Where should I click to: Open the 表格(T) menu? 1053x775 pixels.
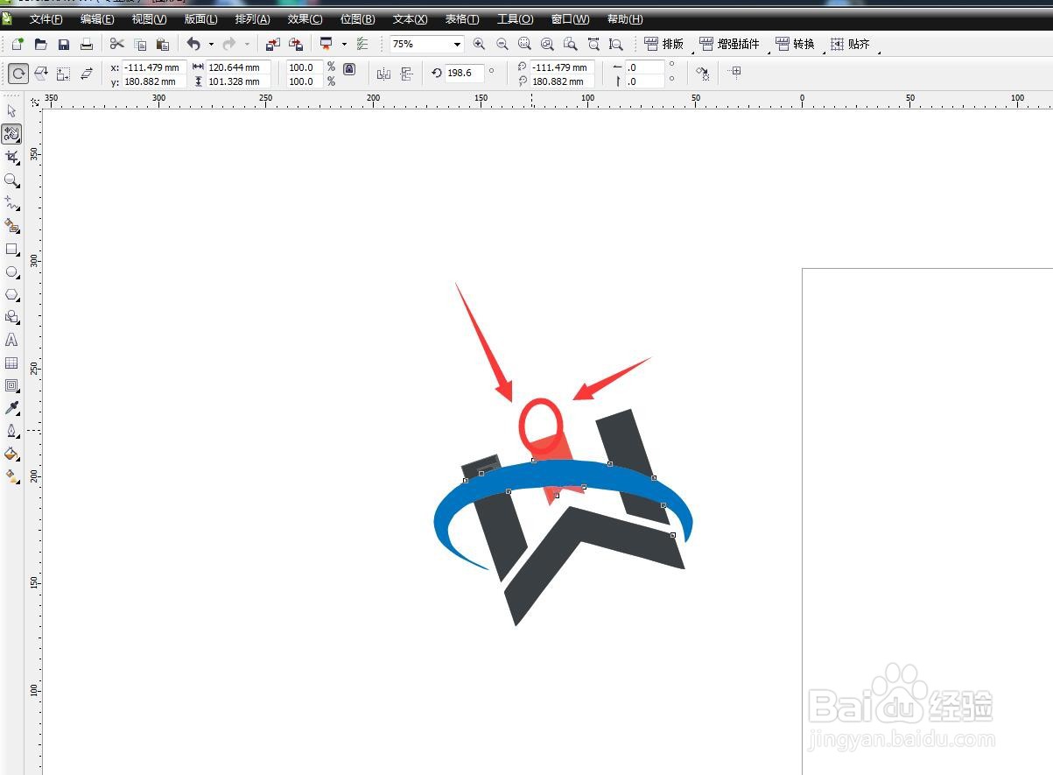click(462, 19)
